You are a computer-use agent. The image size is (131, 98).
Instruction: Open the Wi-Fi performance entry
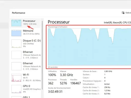[26, 78]
